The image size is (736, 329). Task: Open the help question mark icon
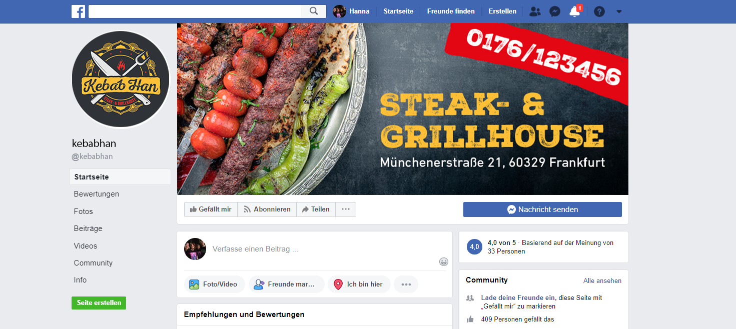click(x=599, y=11)
